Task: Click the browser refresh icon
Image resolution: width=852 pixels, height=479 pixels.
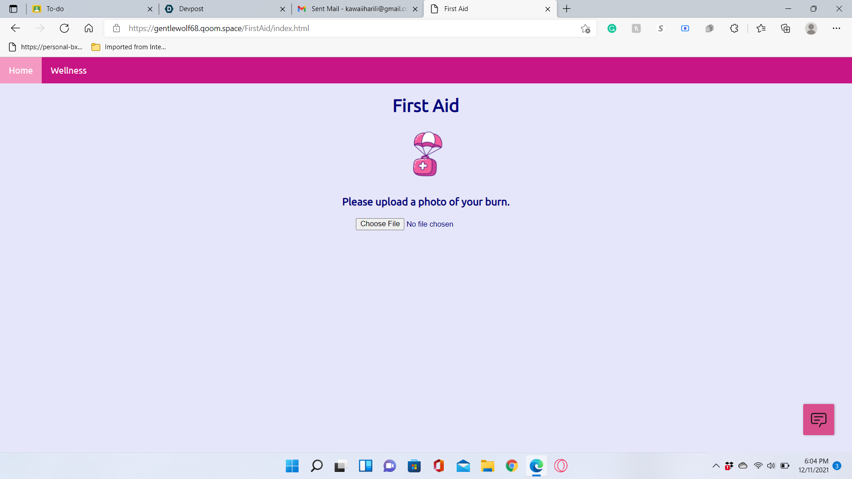Action: click(x=64, y=28)
